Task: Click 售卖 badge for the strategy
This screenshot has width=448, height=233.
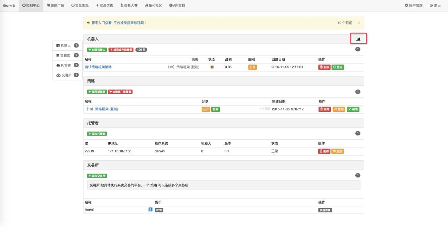Action: [216, 109]
